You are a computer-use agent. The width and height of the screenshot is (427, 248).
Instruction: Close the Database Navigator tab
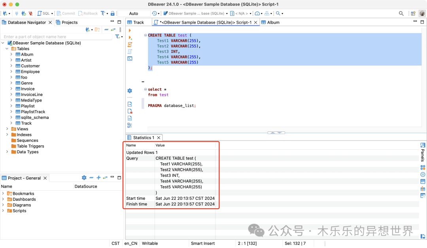pos(50,22)
